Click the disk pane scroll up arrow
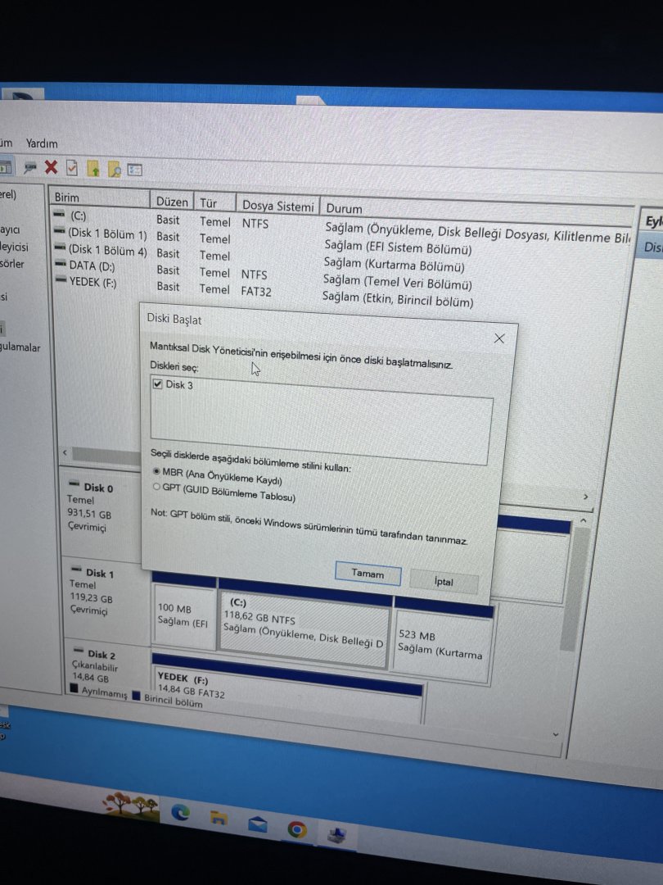The height and width of the screenshot is (885, 663). (583, 520)
